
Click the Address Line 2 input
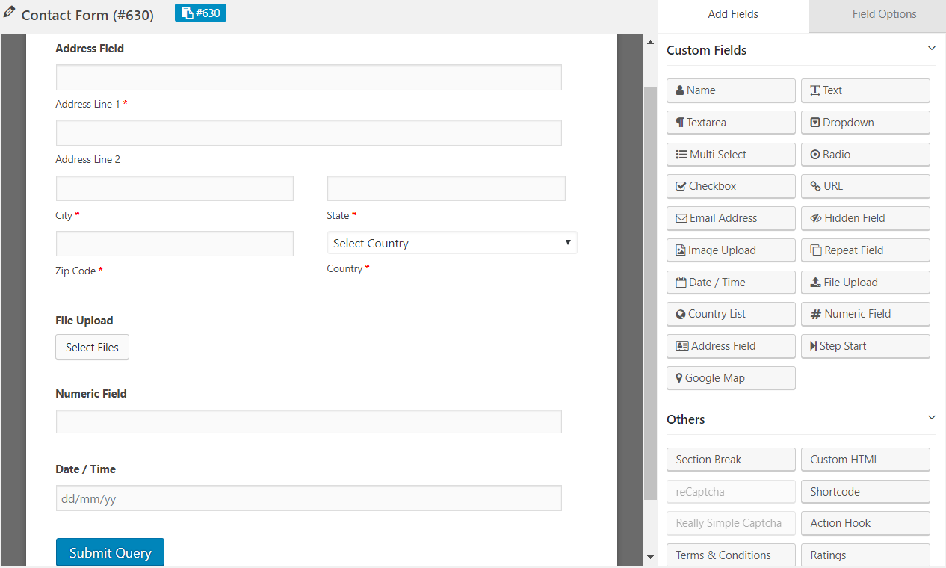[309, 133]
